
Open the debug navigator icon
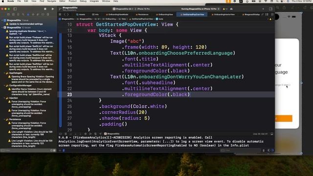pyautogui.click(x=38, y=15)
